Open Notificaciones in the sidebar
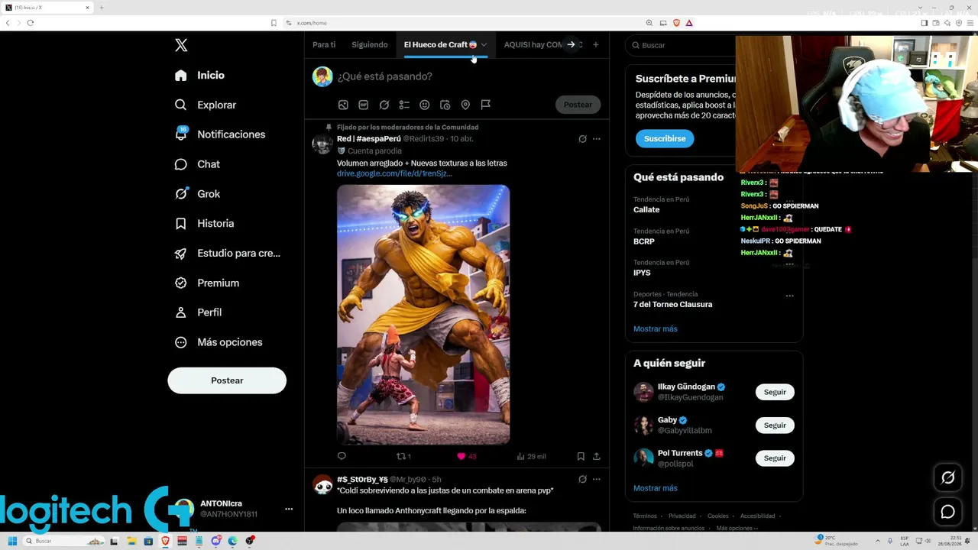978x550 pixels. [219, 134]
